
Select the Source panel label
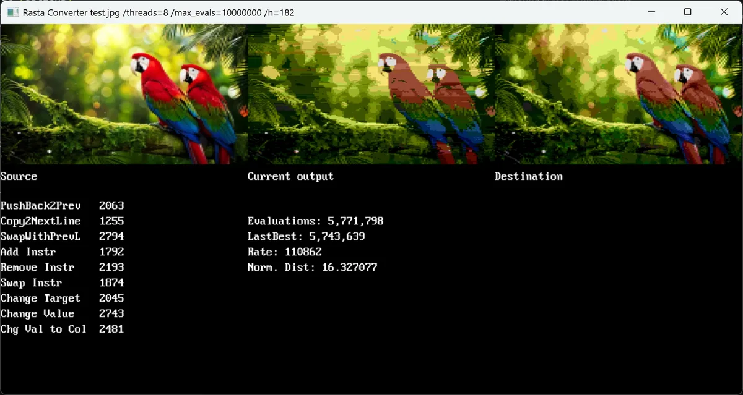pos(19,176)
